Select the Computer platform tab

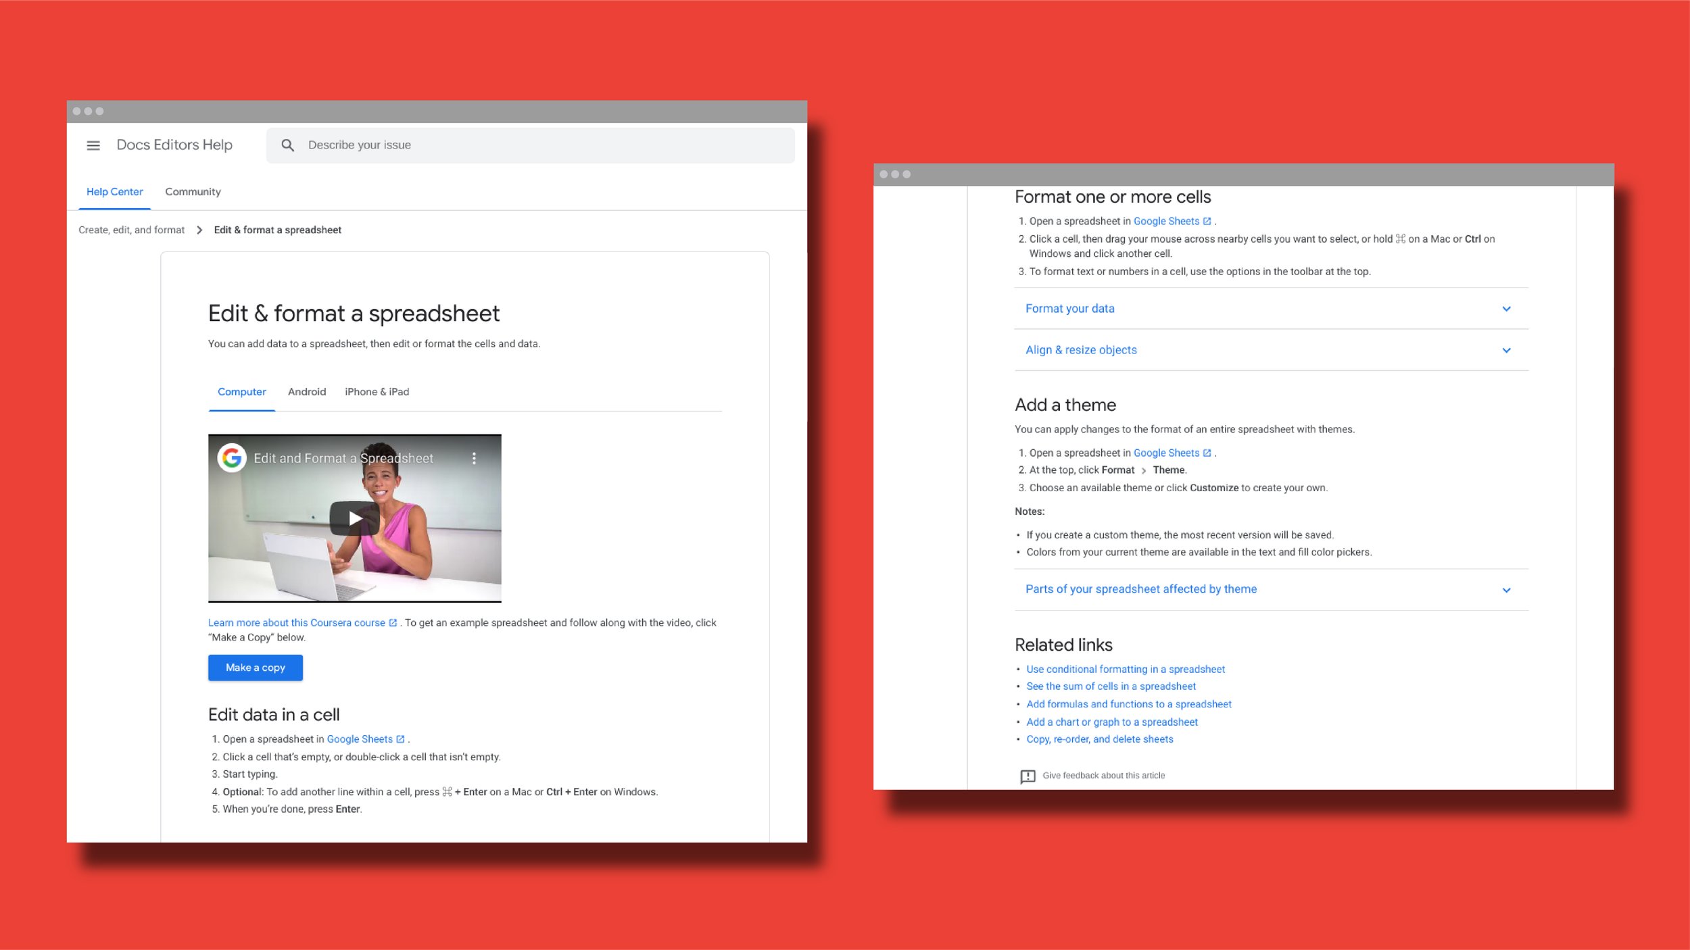coord(241,392)
